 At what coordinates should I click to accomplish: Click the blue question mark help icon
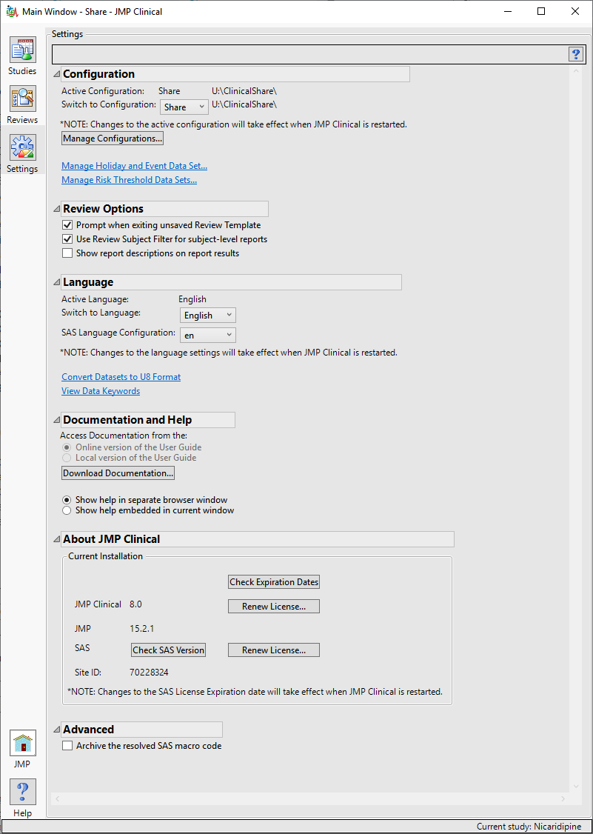pyautogui.click(x=575, y=54)
